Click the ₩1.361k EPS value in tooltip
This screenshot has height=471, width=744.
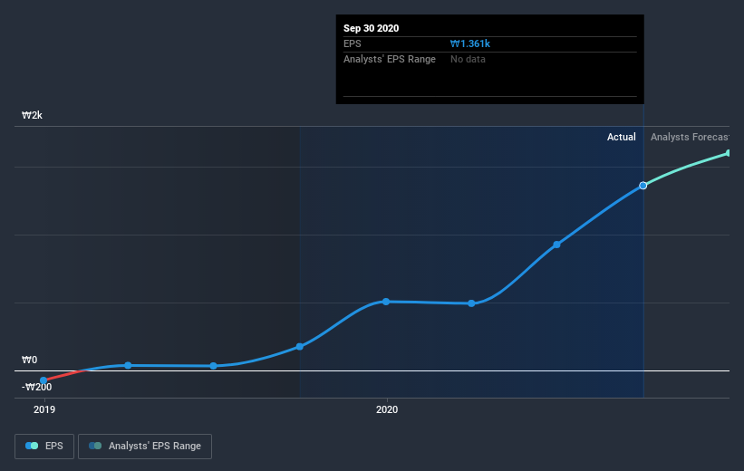coord(469,43)
